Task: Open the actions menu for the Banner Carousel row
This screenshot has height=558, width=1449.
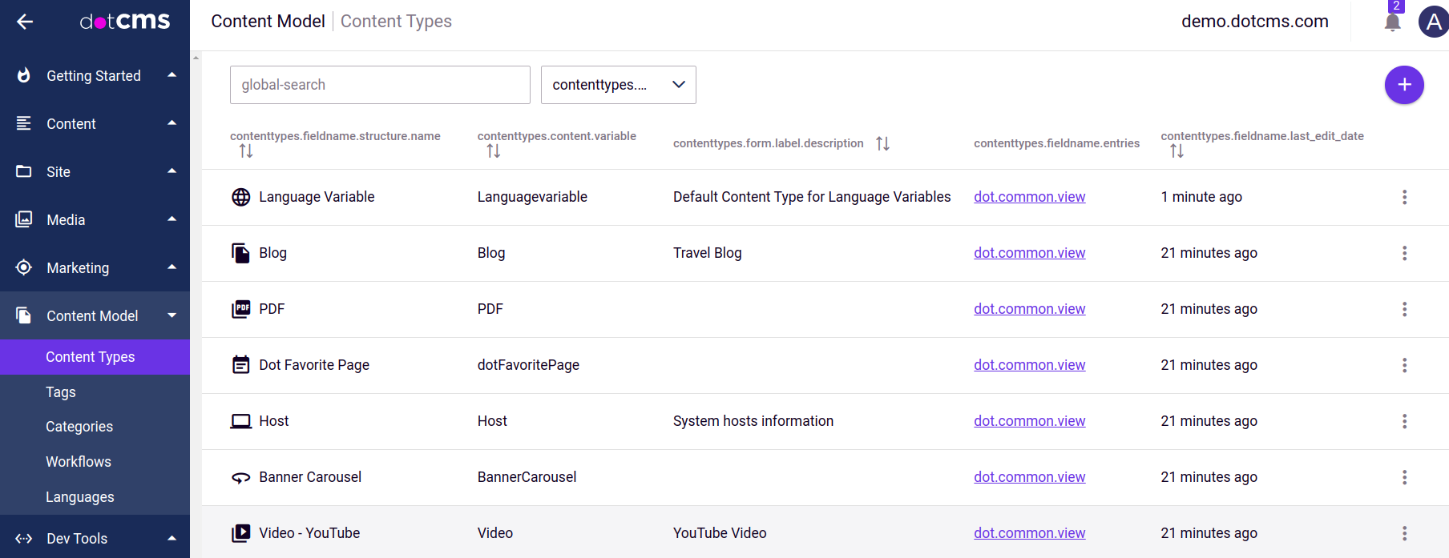Action: [1404, 477]
